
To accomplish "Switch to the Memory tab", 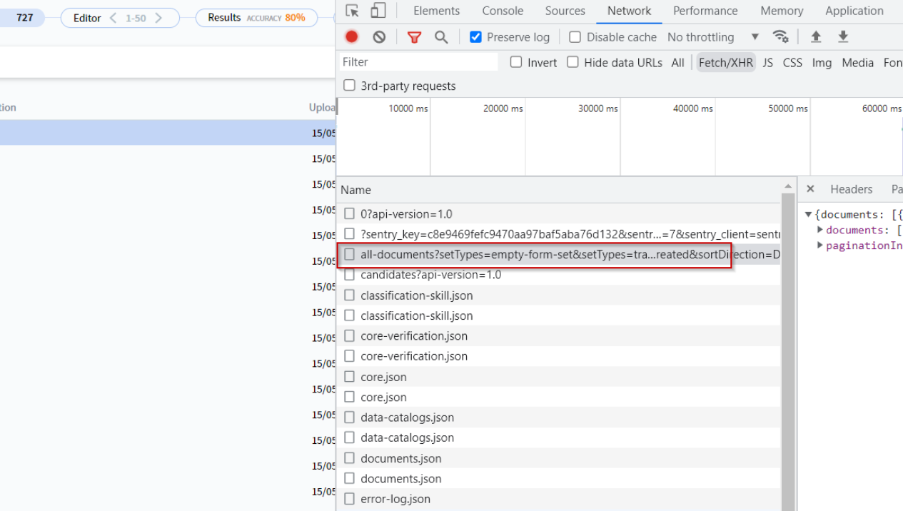I will tap(782, 11).
